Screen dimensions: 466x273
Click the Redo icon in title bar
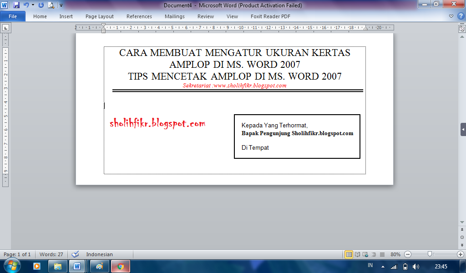pyautogui.click(x=41, y=5)
